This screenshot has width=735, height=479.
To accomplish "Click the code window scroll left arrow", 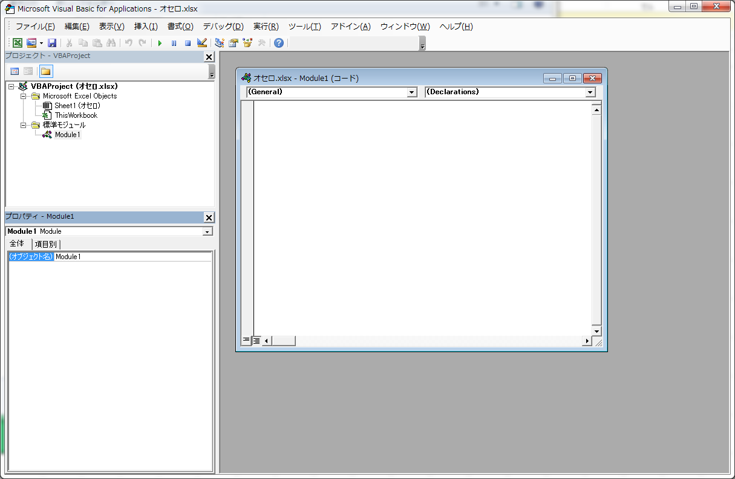I will point(267,341).
